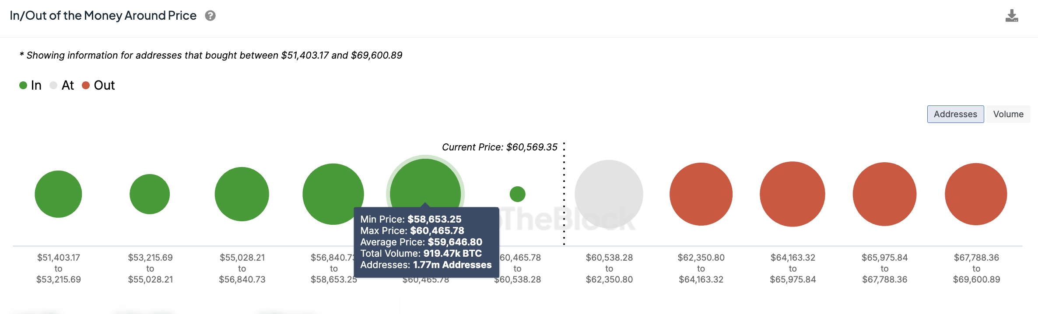Viewport: 1038px width, 314px height.
Task: Open the help question mark icon
Action: [x=210, y=16]
